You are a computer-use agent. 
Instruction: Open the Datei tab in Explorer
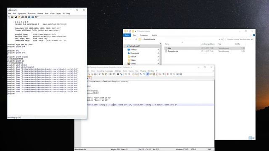[x=127, y=35]
